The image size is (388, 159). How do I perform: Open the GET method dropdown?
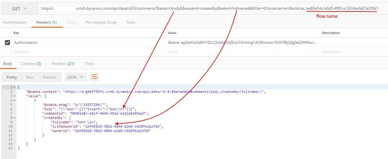19,9
